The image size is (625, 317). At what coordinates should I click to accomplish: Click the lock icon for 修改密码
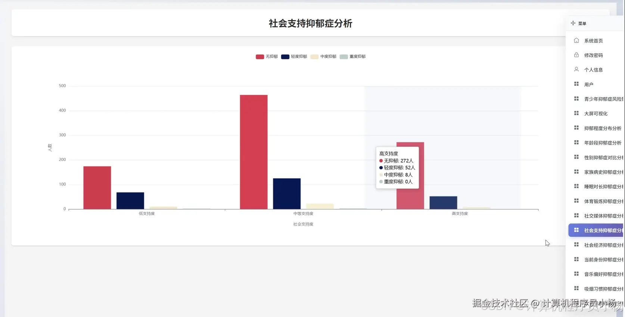click(576, 55)
